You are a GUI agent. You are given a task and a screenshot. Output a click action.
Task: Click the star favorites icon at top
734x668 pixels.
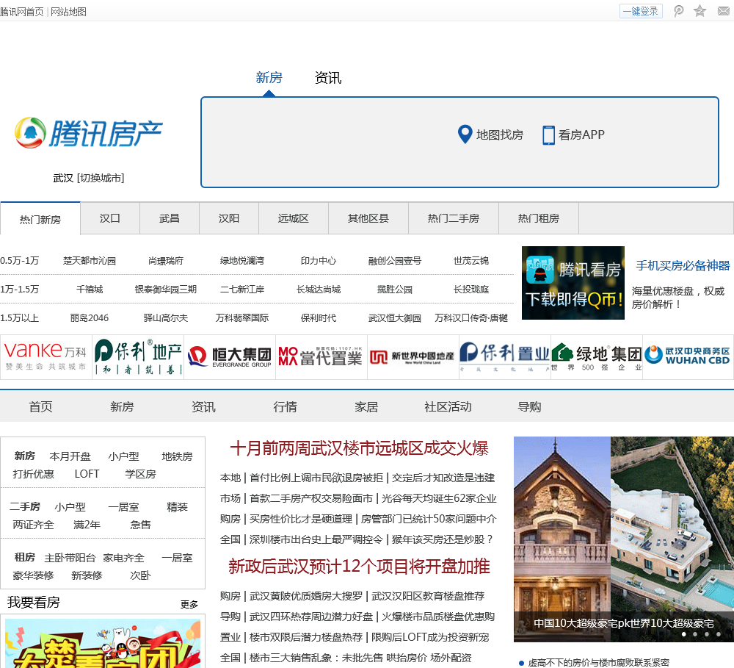[x=700, y=11]
